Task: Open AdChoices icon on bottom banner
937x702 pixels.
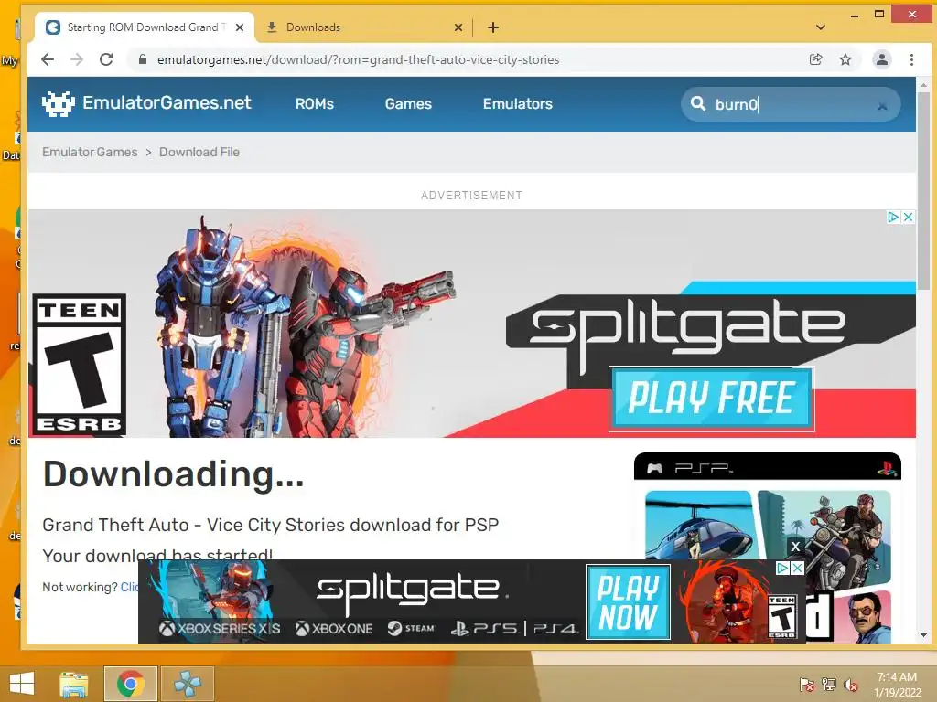Action: 782,569
